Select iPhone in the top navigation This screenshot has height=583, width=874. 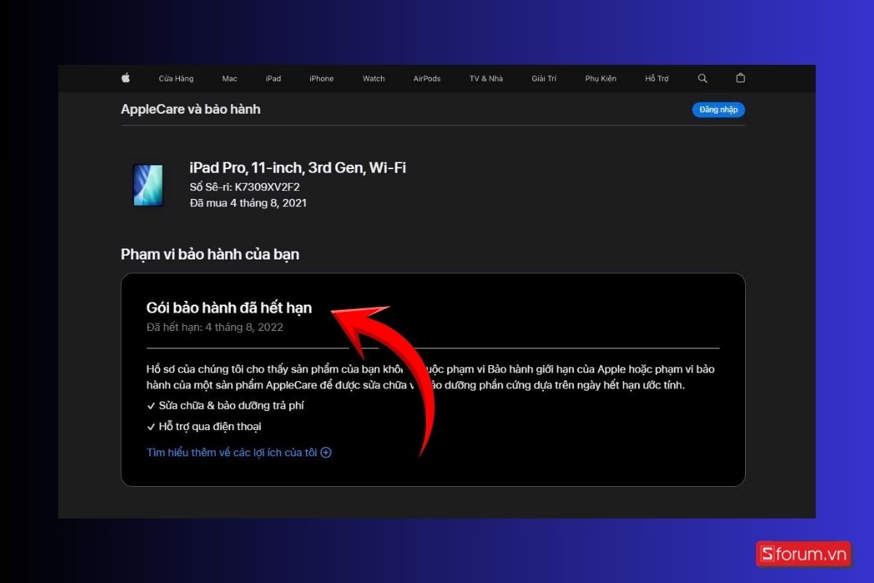coord(321,79)
